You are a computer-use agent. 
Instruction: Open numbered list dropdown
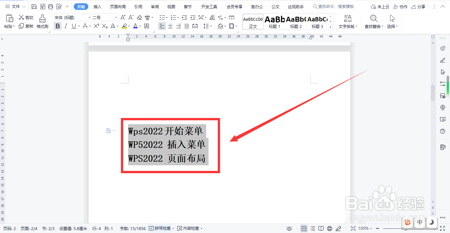178,17
